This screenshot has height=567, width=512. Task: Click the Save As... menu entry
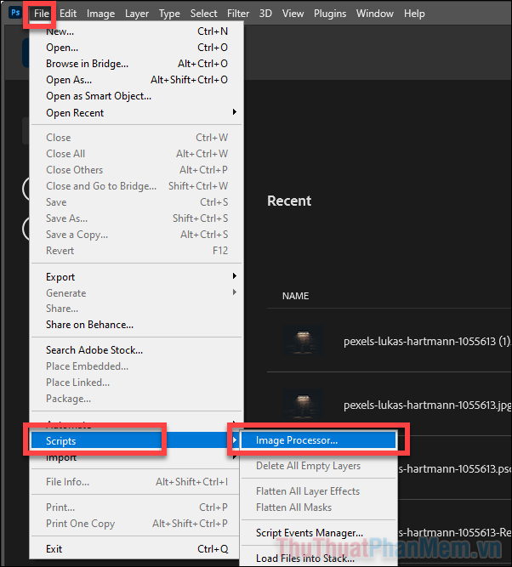click(x=137, y=218)
